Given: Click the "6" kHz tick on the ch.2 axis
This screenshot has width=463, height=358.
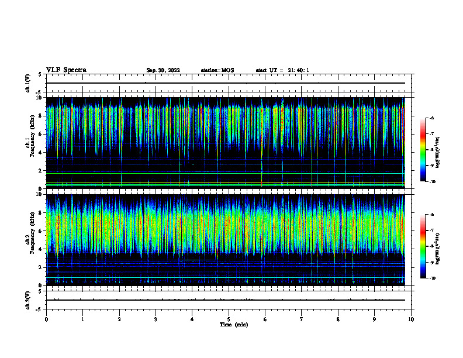Looking at the screenshot, I should click(41, 231).
